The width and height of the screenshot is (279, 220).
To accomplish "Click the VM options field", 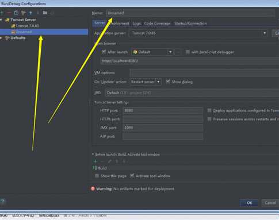I will tap(204, 73).
